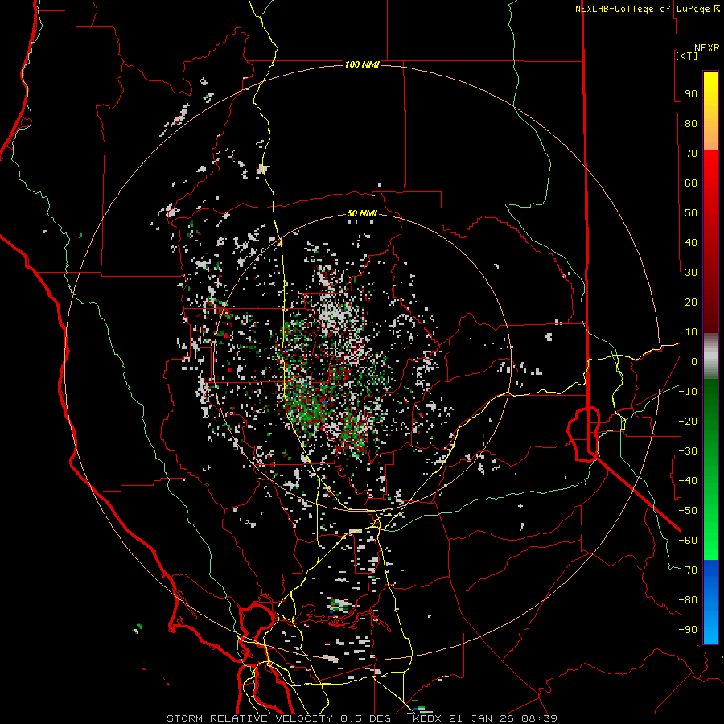Click the 90 value on velocity scale

click(691, 94)
